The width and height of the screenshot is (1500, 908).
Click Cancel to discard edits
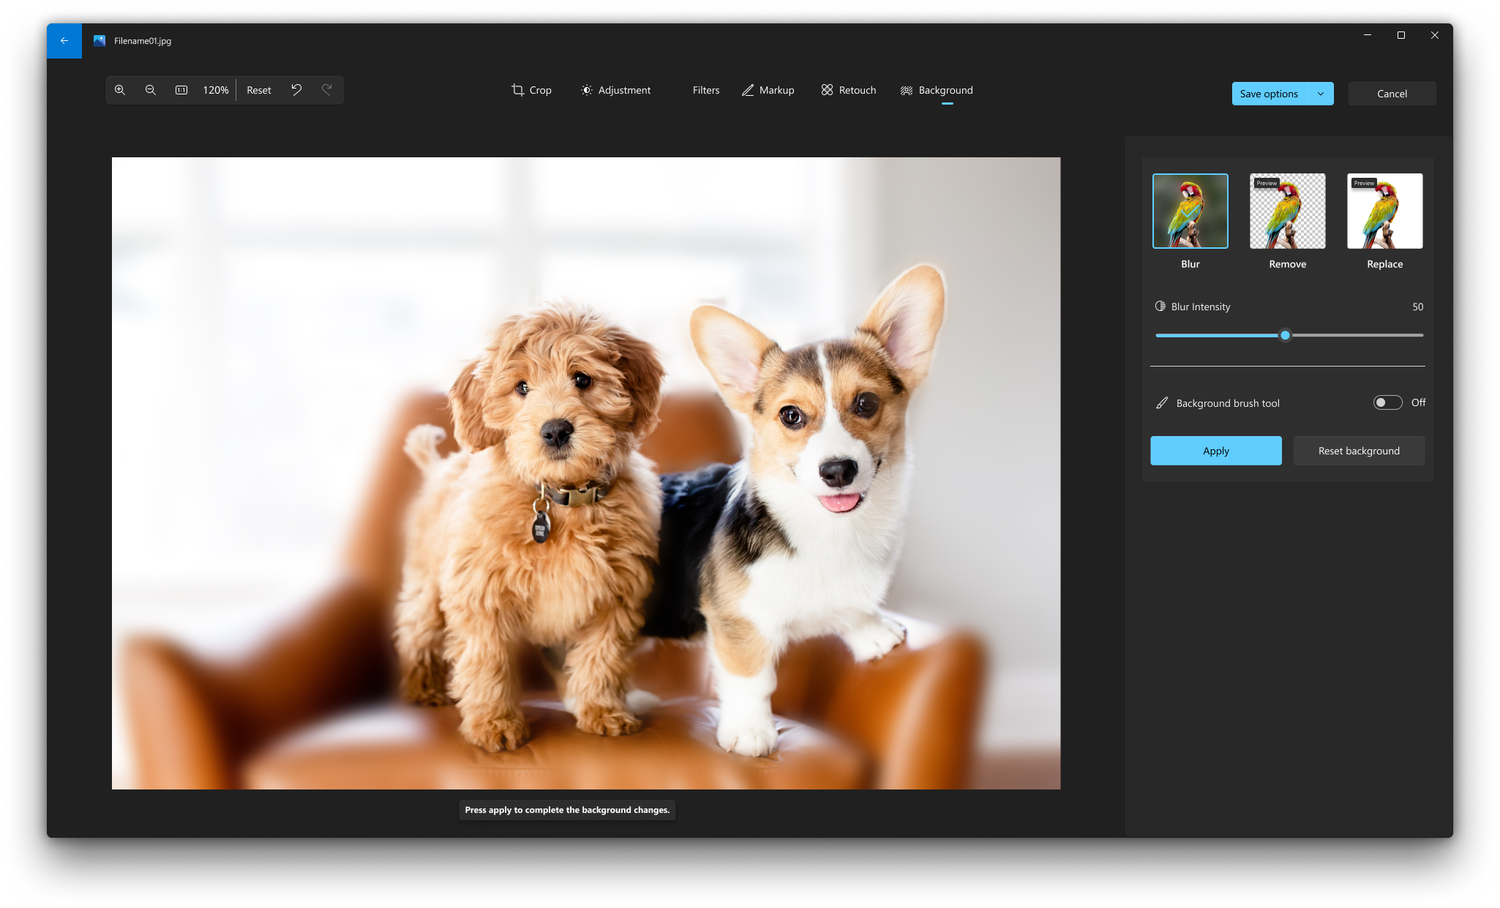(1391, 93)
